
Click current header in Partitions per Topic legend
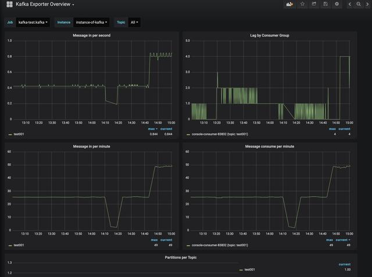tap(345, 264)
